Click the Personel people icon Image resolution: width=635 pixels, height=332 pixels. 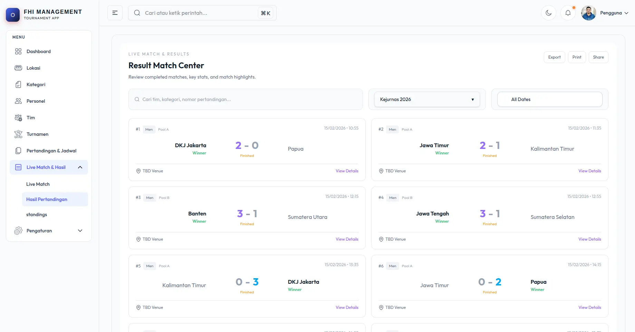(18, 101)
